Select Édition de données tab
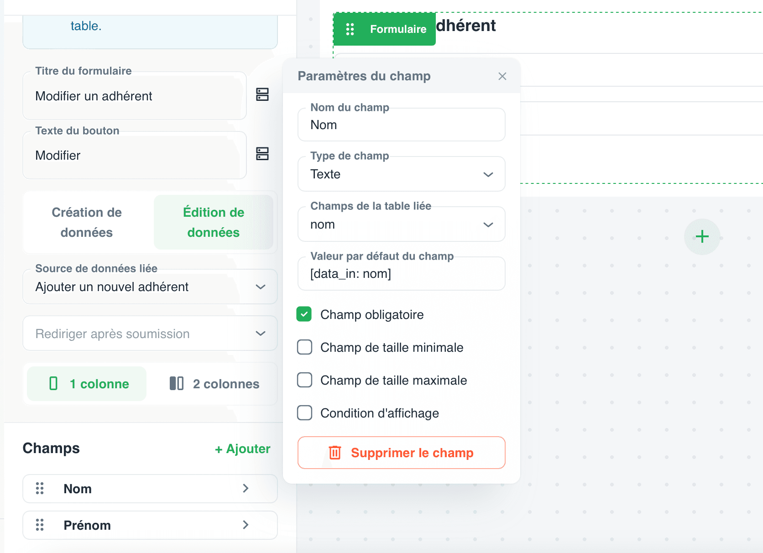 click(x=214, y=222)
